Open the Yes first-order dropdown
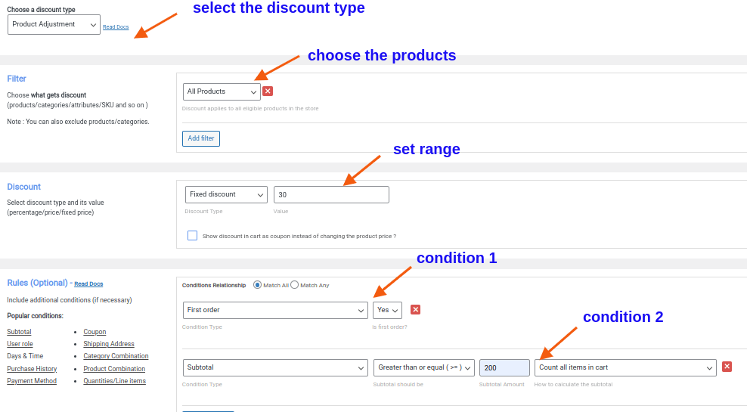The width and height of the screenshot is (747, 412). [x=387, y=310]
